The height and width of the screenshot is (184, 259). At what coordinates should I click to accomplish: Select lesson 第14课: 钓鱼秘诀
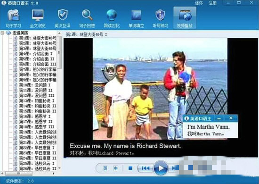coord(38,106)
